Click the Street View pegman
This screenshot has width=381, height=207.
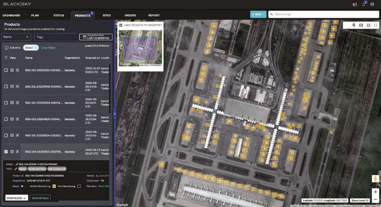pos(375,179)
